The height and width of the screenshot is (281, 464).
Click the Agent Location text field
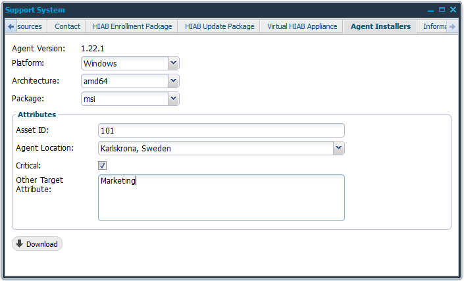point(215,148)
